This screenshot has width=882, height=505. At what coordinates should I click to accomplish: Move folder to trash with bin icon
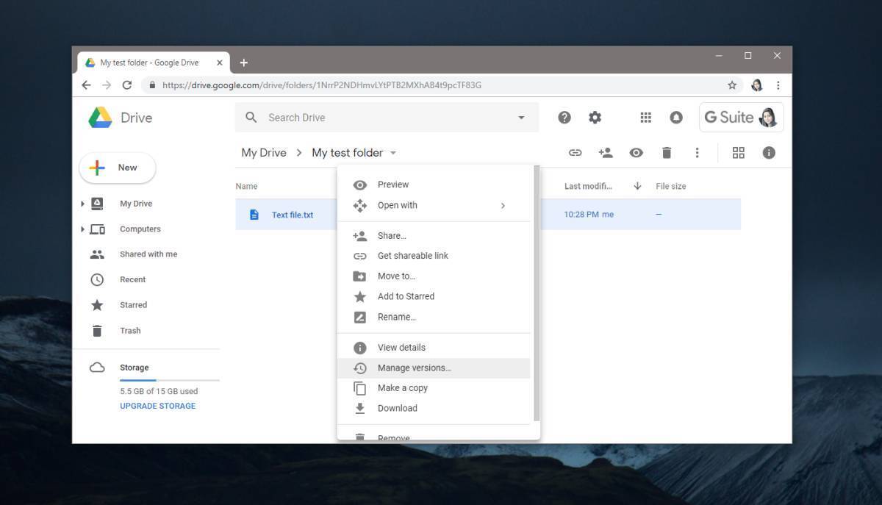[666, 152]
